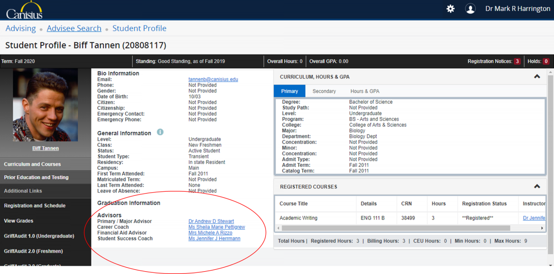Collapse the Curriculum, Hours & GPA panel
Image resolution: width=554 pixels, height=274 pixels.
537,77
